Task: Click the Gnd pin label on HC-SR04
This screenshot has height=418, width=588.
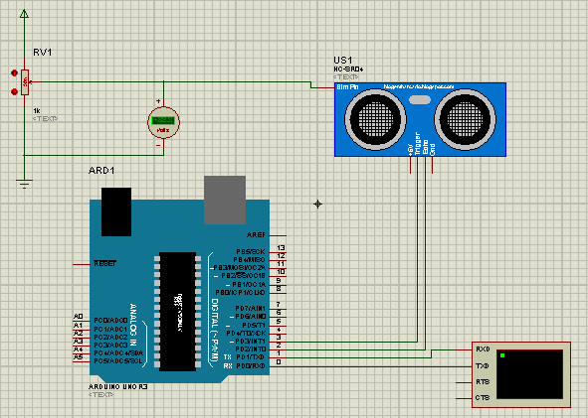Action: pyautogui.click(x=433, y=149)
